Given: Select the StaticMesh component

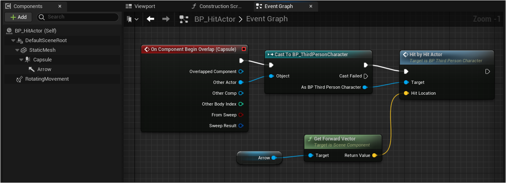Looking at the screenshot, I should 42,50.
